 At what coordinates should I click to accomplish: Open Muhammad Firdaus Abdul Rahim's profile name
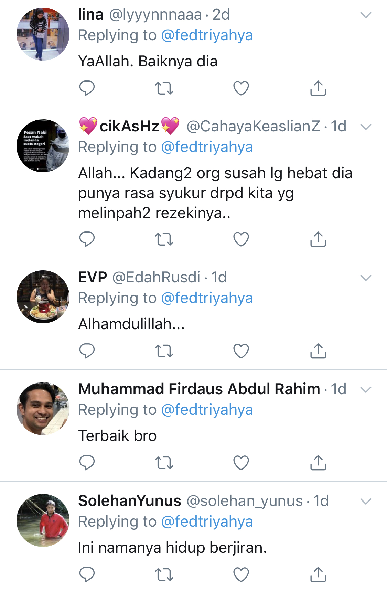tap(199, 389)
